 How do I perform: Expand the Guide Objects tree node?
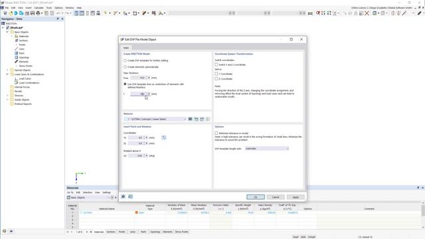7,100
